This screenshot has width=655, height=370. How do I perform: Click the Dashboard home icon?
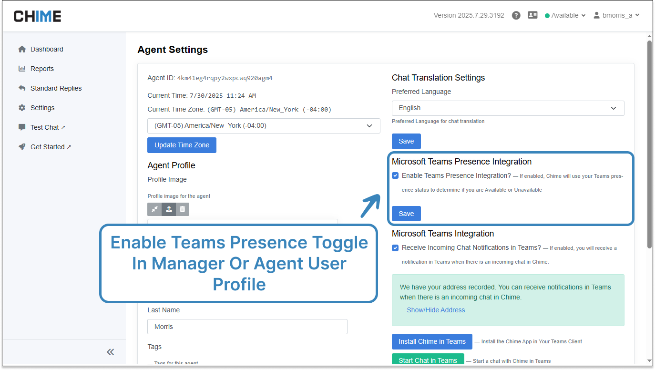pos(22,49)
